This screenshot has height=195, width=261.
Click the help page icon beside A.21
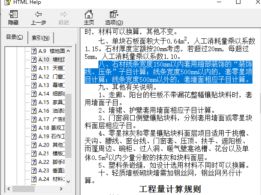[x=34, y=154]
